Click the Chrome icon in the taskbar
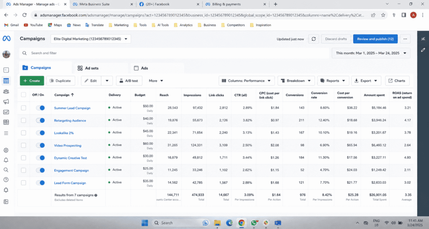This screenshot has height=229, width=429. pos(241,223)
